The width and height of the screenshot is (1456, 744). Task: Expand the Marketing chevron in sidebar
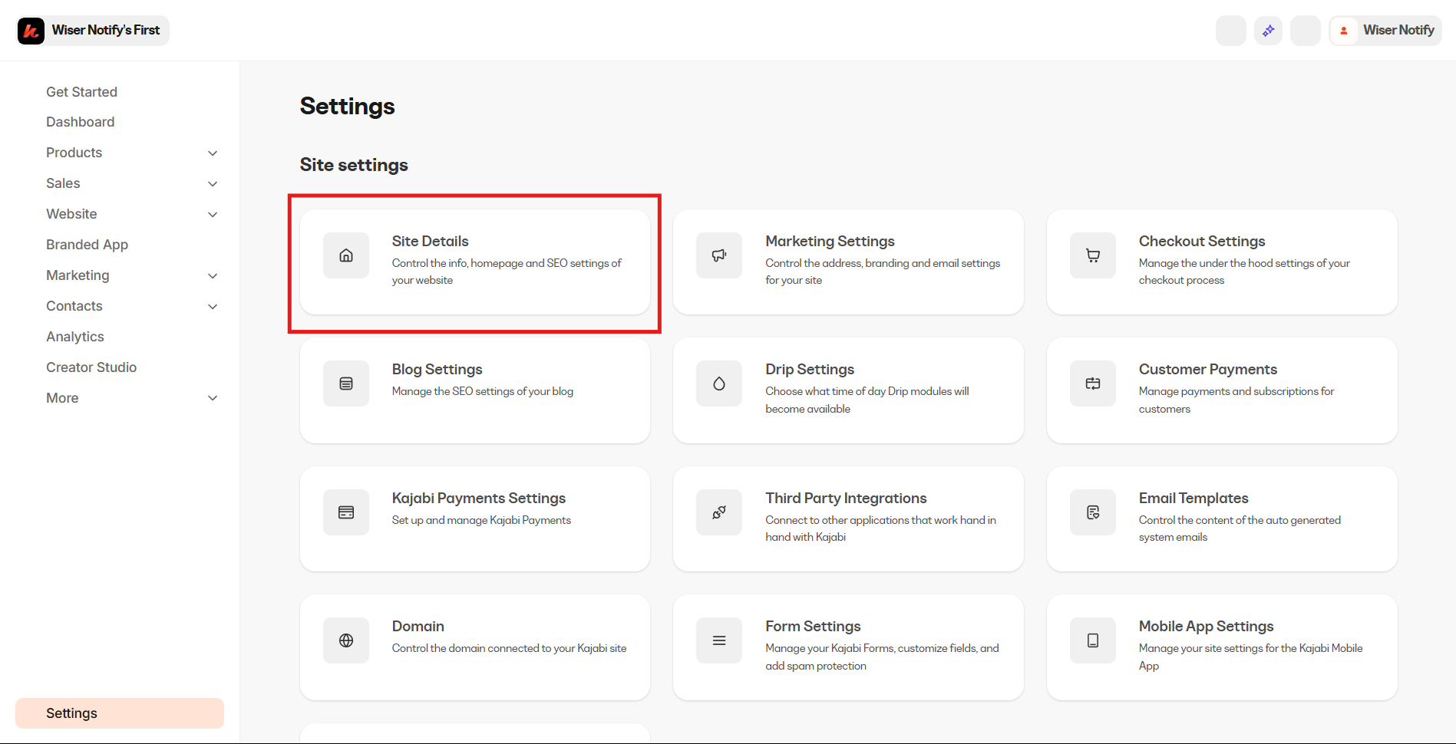point(213,276)
